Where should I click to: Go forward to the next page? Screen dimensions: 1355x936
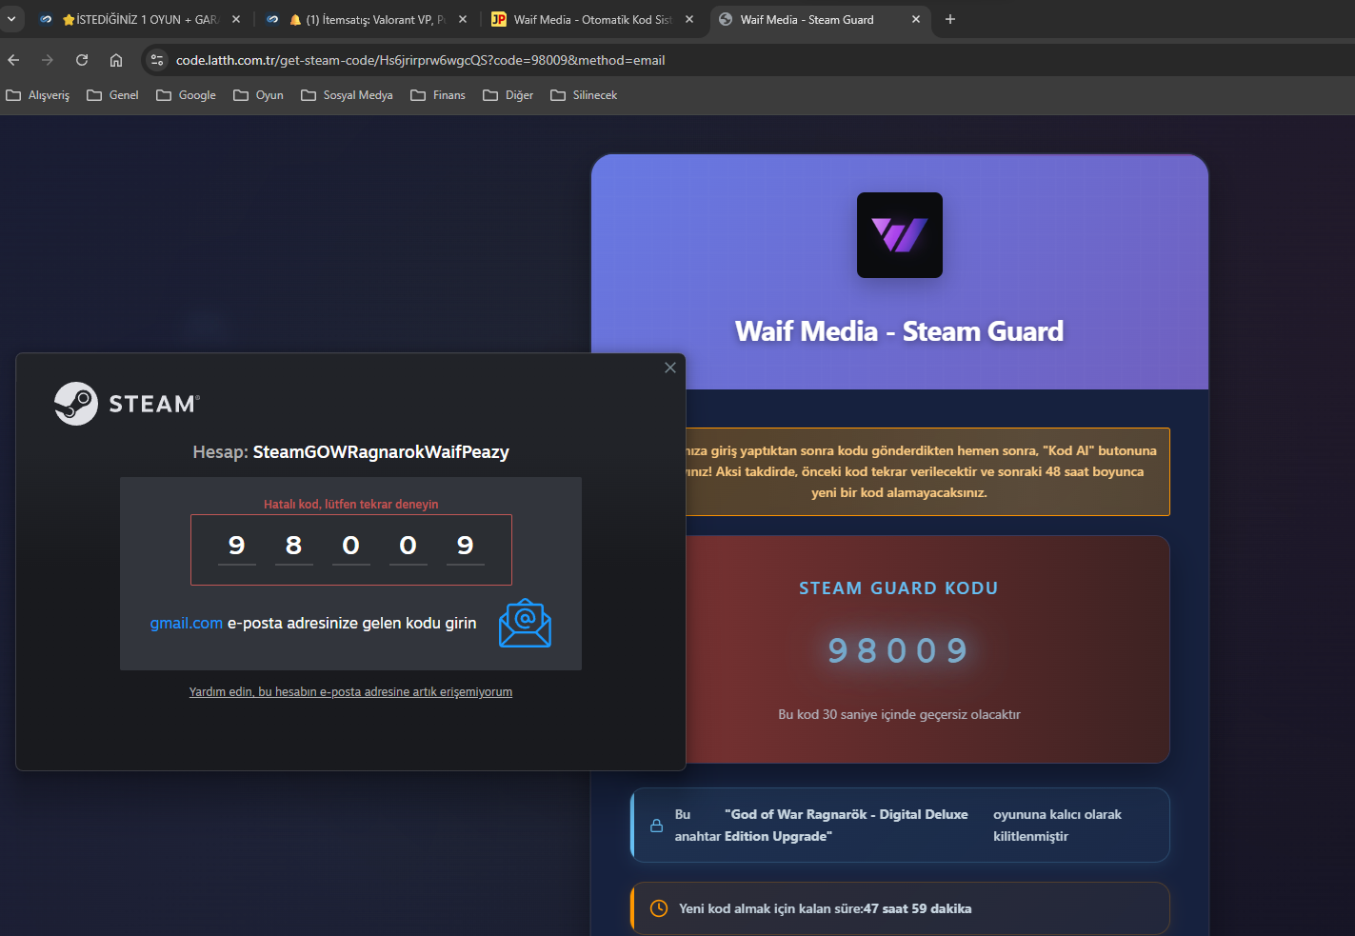pos(48,60)
